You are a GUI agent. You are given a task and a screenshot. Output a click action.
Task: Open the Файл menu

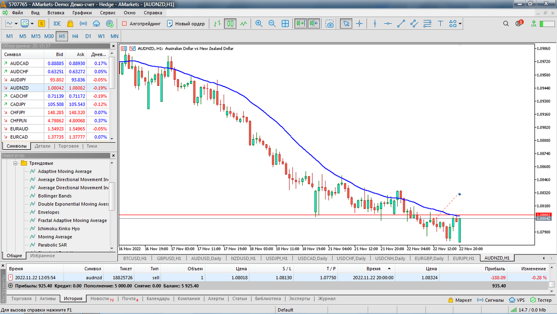[18, 13]
